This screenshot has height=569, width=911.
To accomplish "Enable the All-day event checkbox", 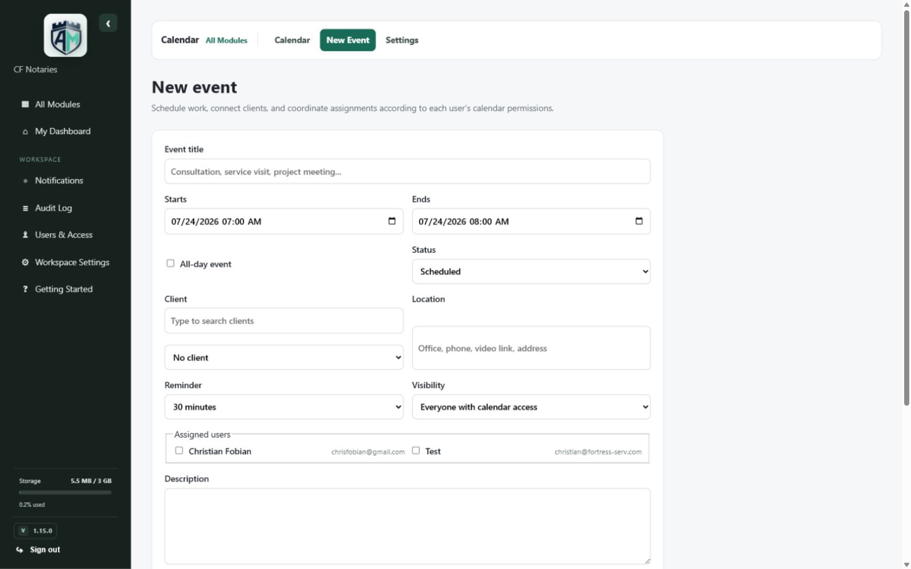I will click(x=170, y=264).
